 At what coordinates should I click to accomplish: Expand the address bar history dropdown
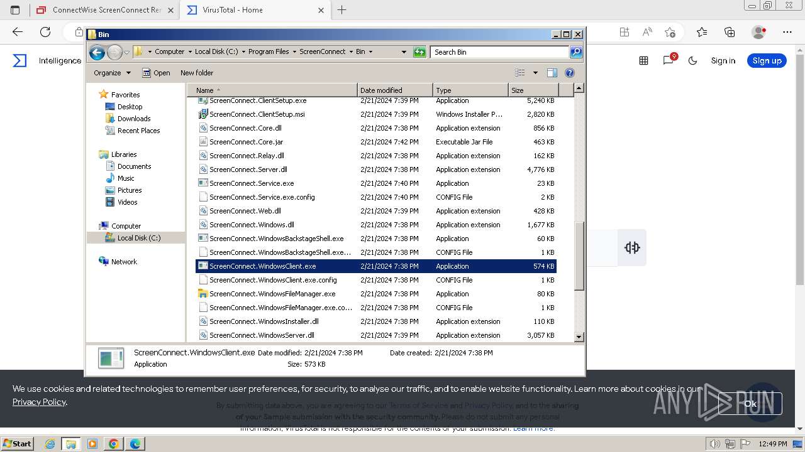tap(404, 52)
